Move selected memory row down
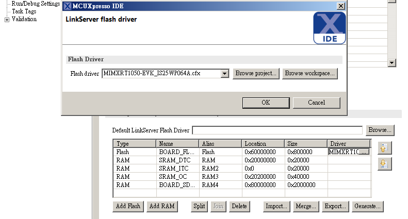408x219 pixels. pos(384,164)
